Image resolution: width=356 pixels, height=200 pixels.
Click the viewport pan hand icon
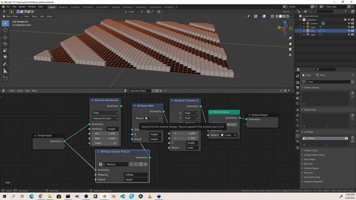(x=290, y=43)
